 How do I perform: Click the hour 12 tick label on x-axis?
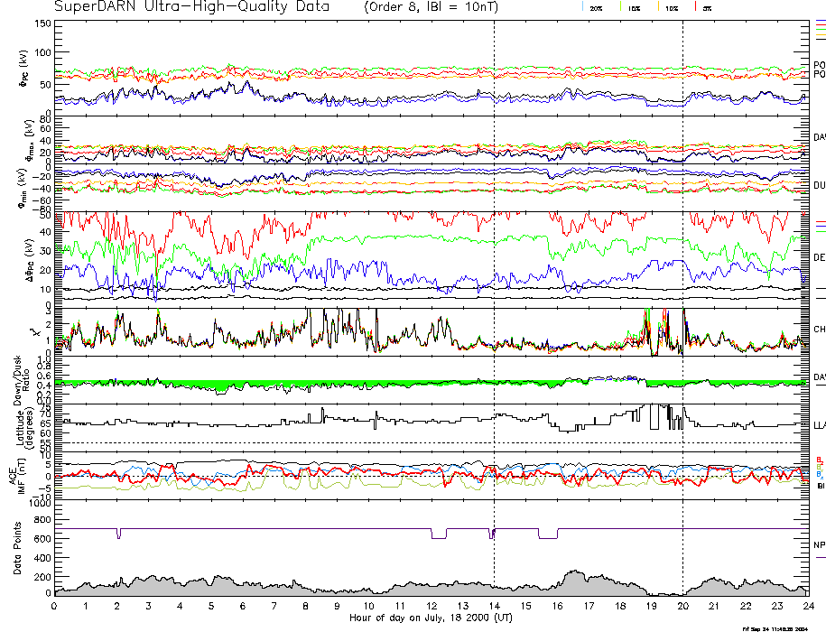(432, 607)
